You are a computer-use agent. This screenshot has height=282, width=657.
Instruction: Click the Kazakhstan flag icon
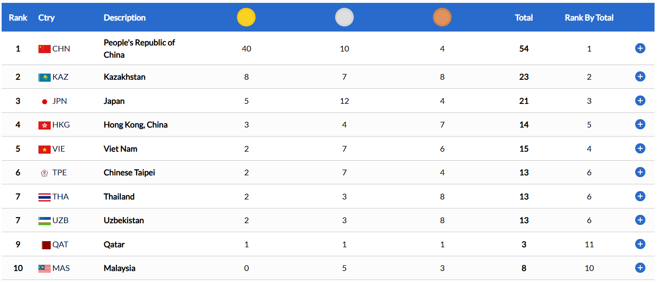44,77
